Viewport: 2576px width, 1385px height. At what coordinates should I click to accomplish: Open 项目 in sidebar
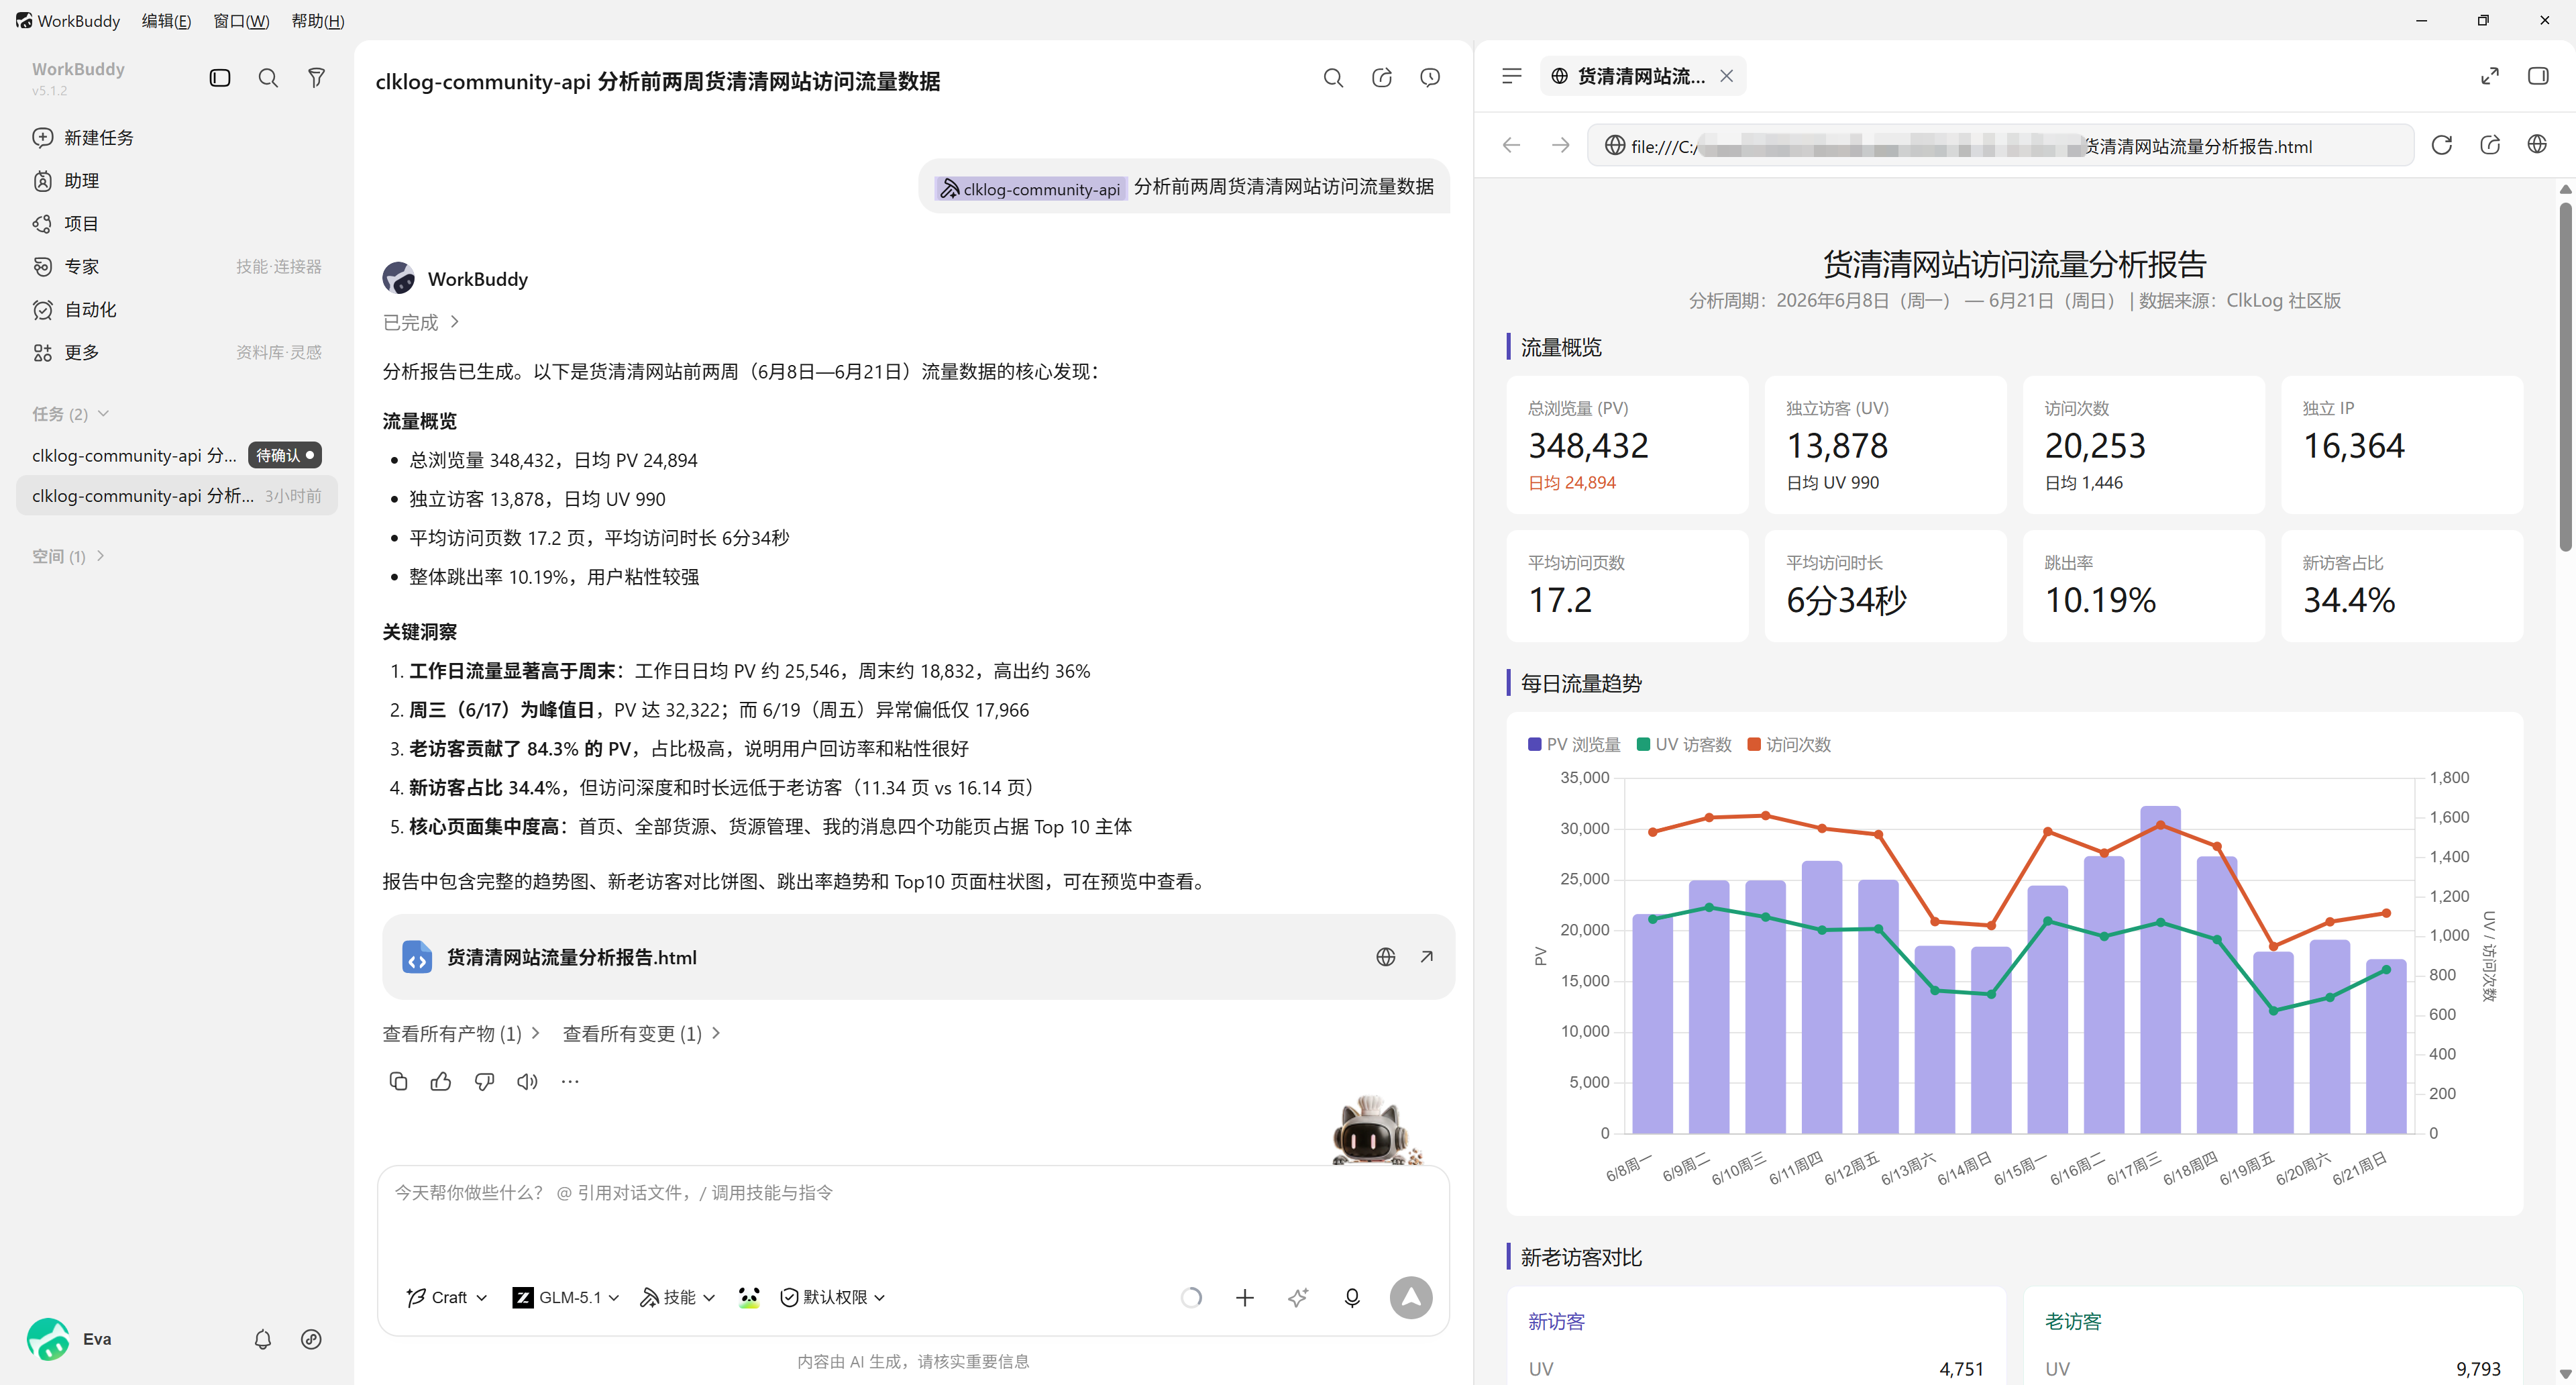point(177,224)
